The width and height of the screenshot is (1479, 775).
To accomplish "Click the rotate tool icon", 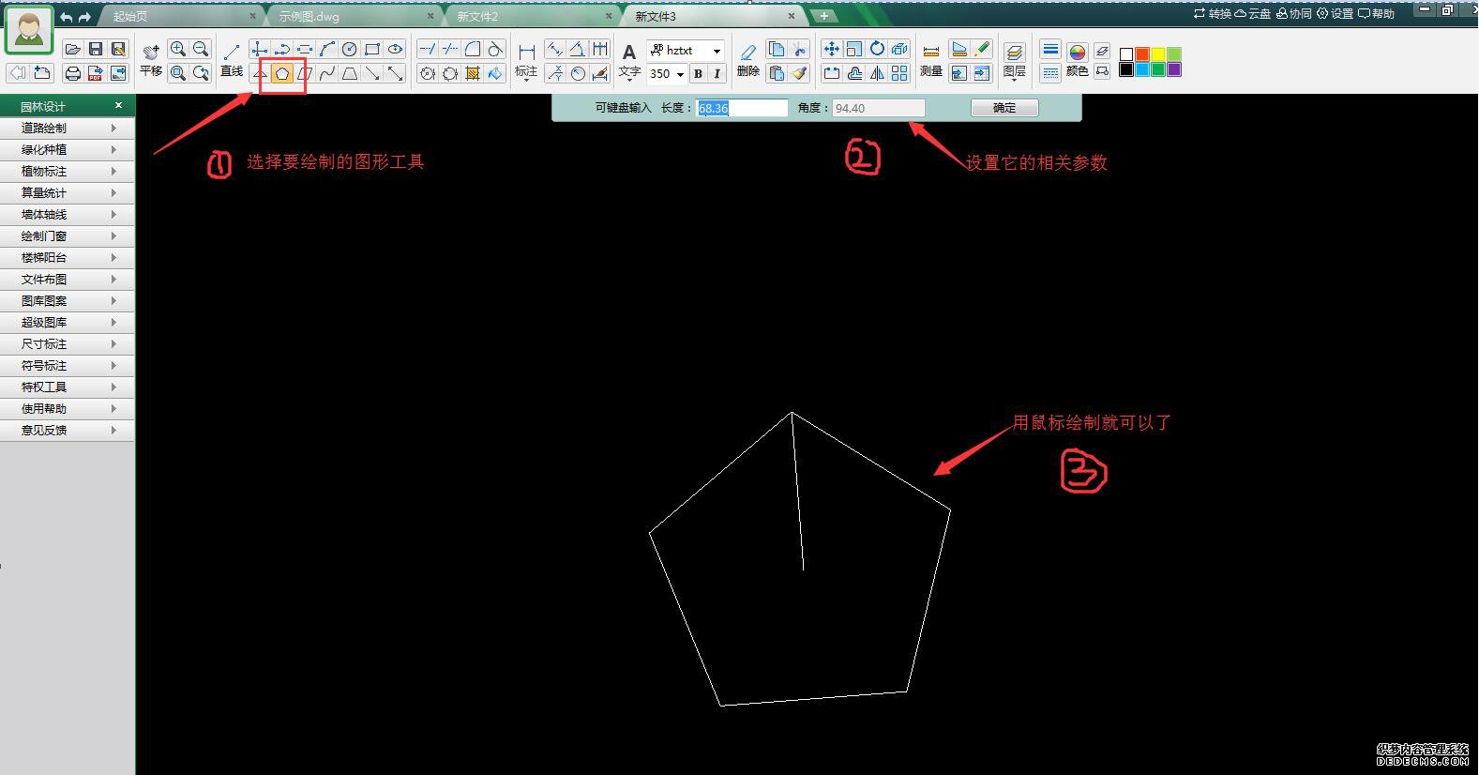I will click(x=877, y=50).
